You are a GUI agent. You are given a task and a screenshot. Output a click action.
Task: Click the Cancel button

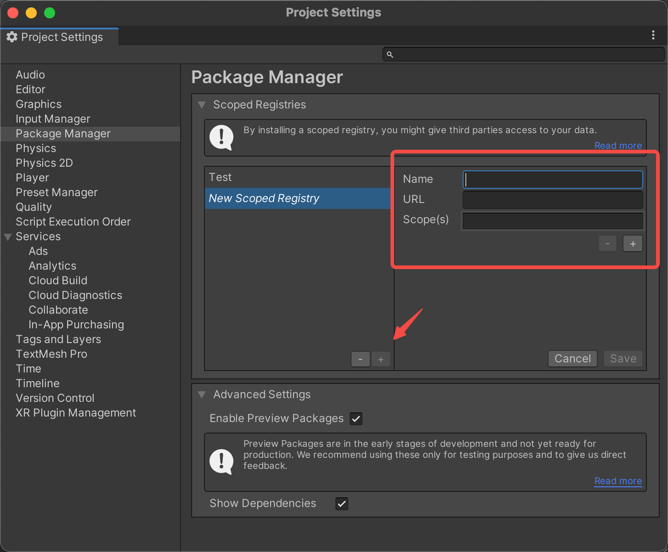572,358
